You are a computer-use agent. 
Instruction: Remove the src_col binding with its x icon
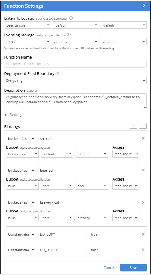point(143,138)
